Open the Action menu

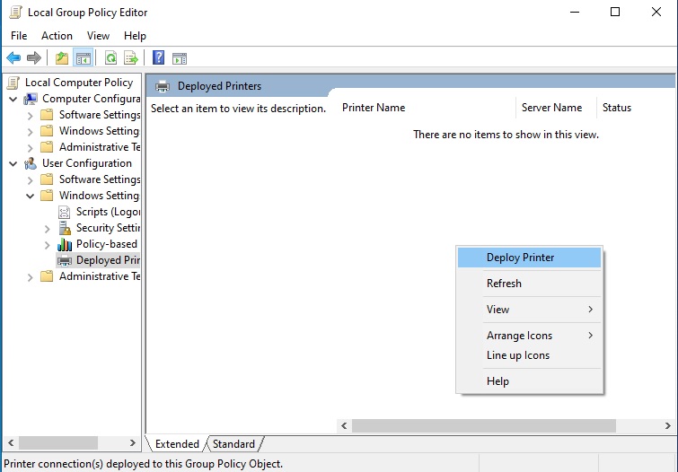57,36
